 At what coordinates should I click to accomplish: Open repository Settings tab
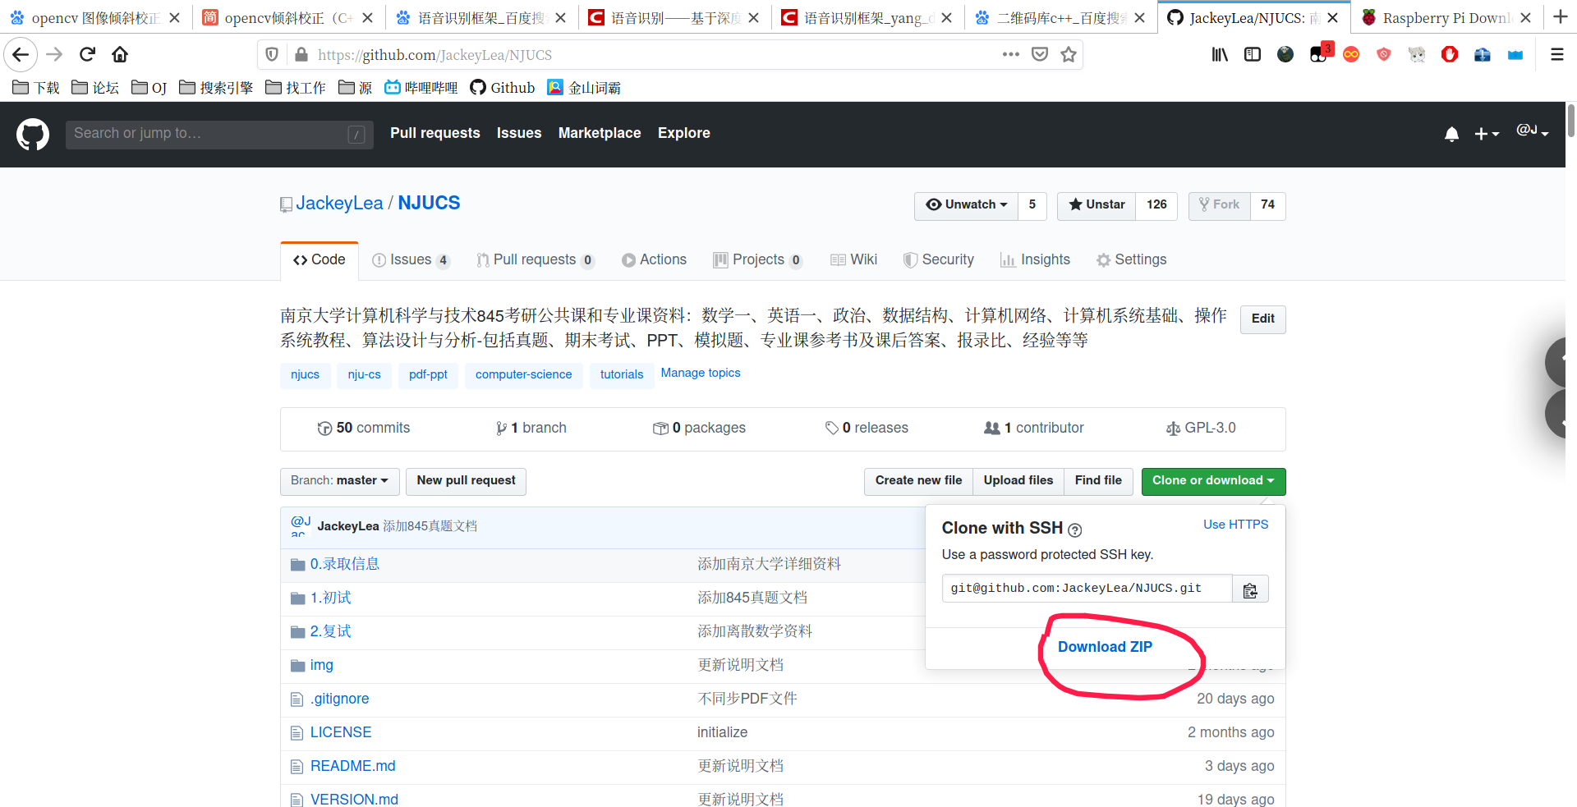1131,260
